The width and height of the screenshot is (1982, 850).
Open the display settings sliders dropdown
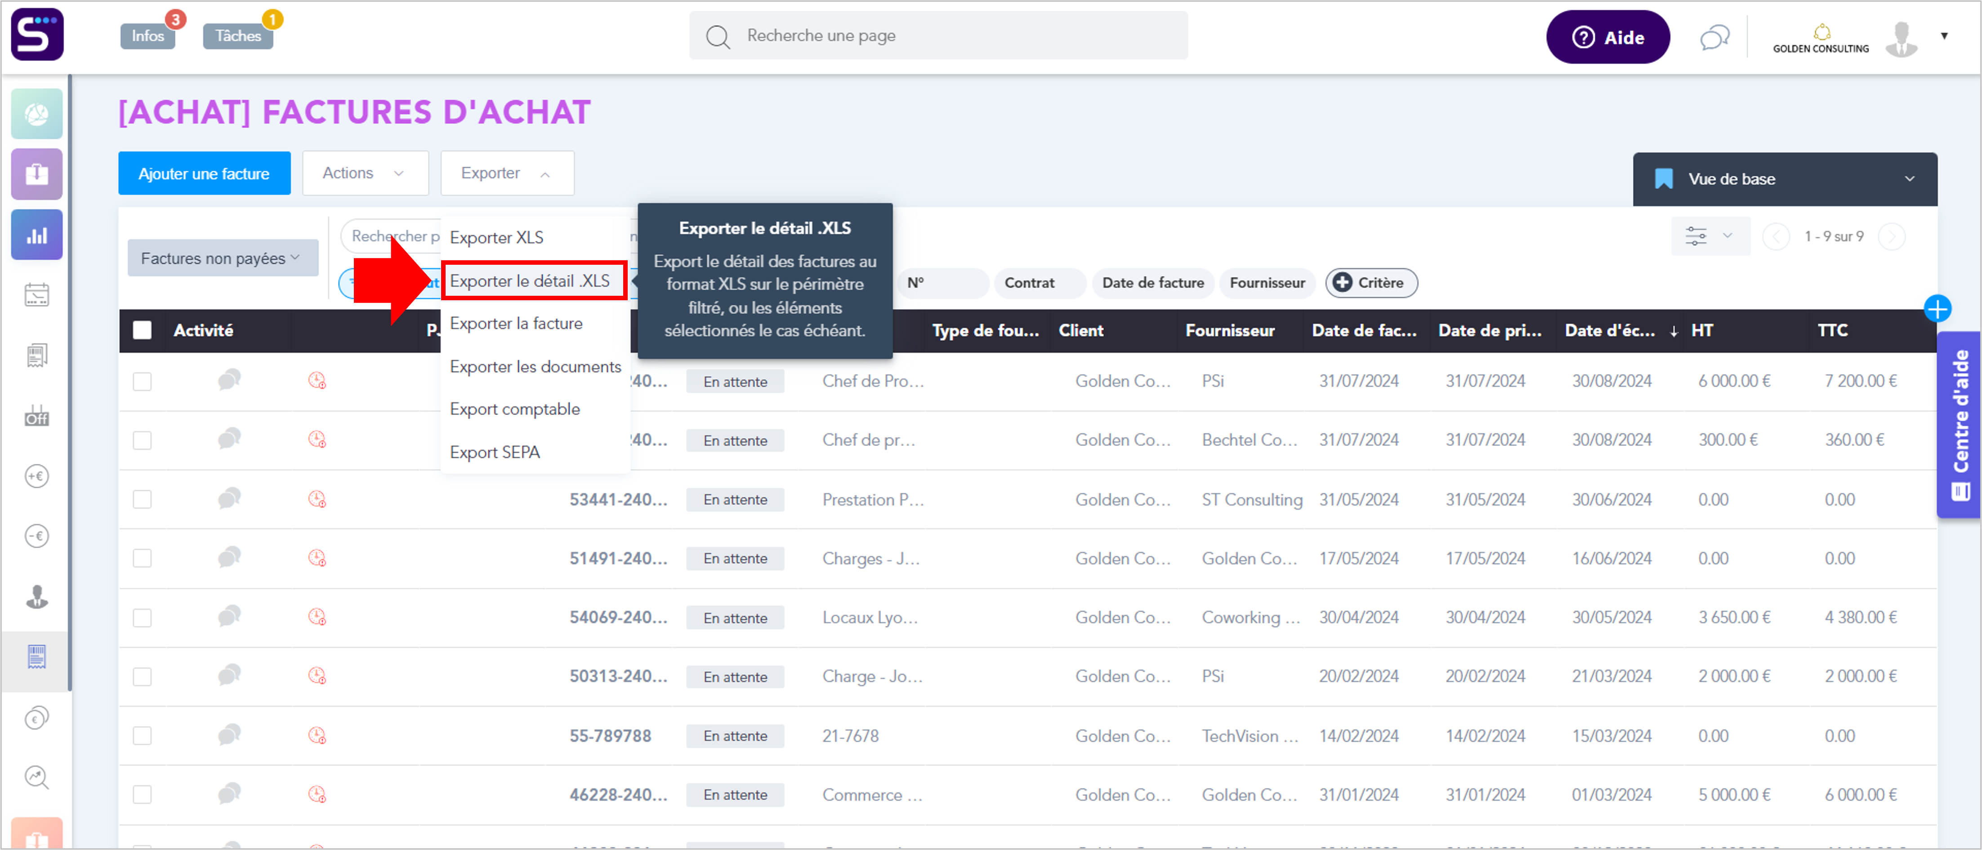[1710, 236]
